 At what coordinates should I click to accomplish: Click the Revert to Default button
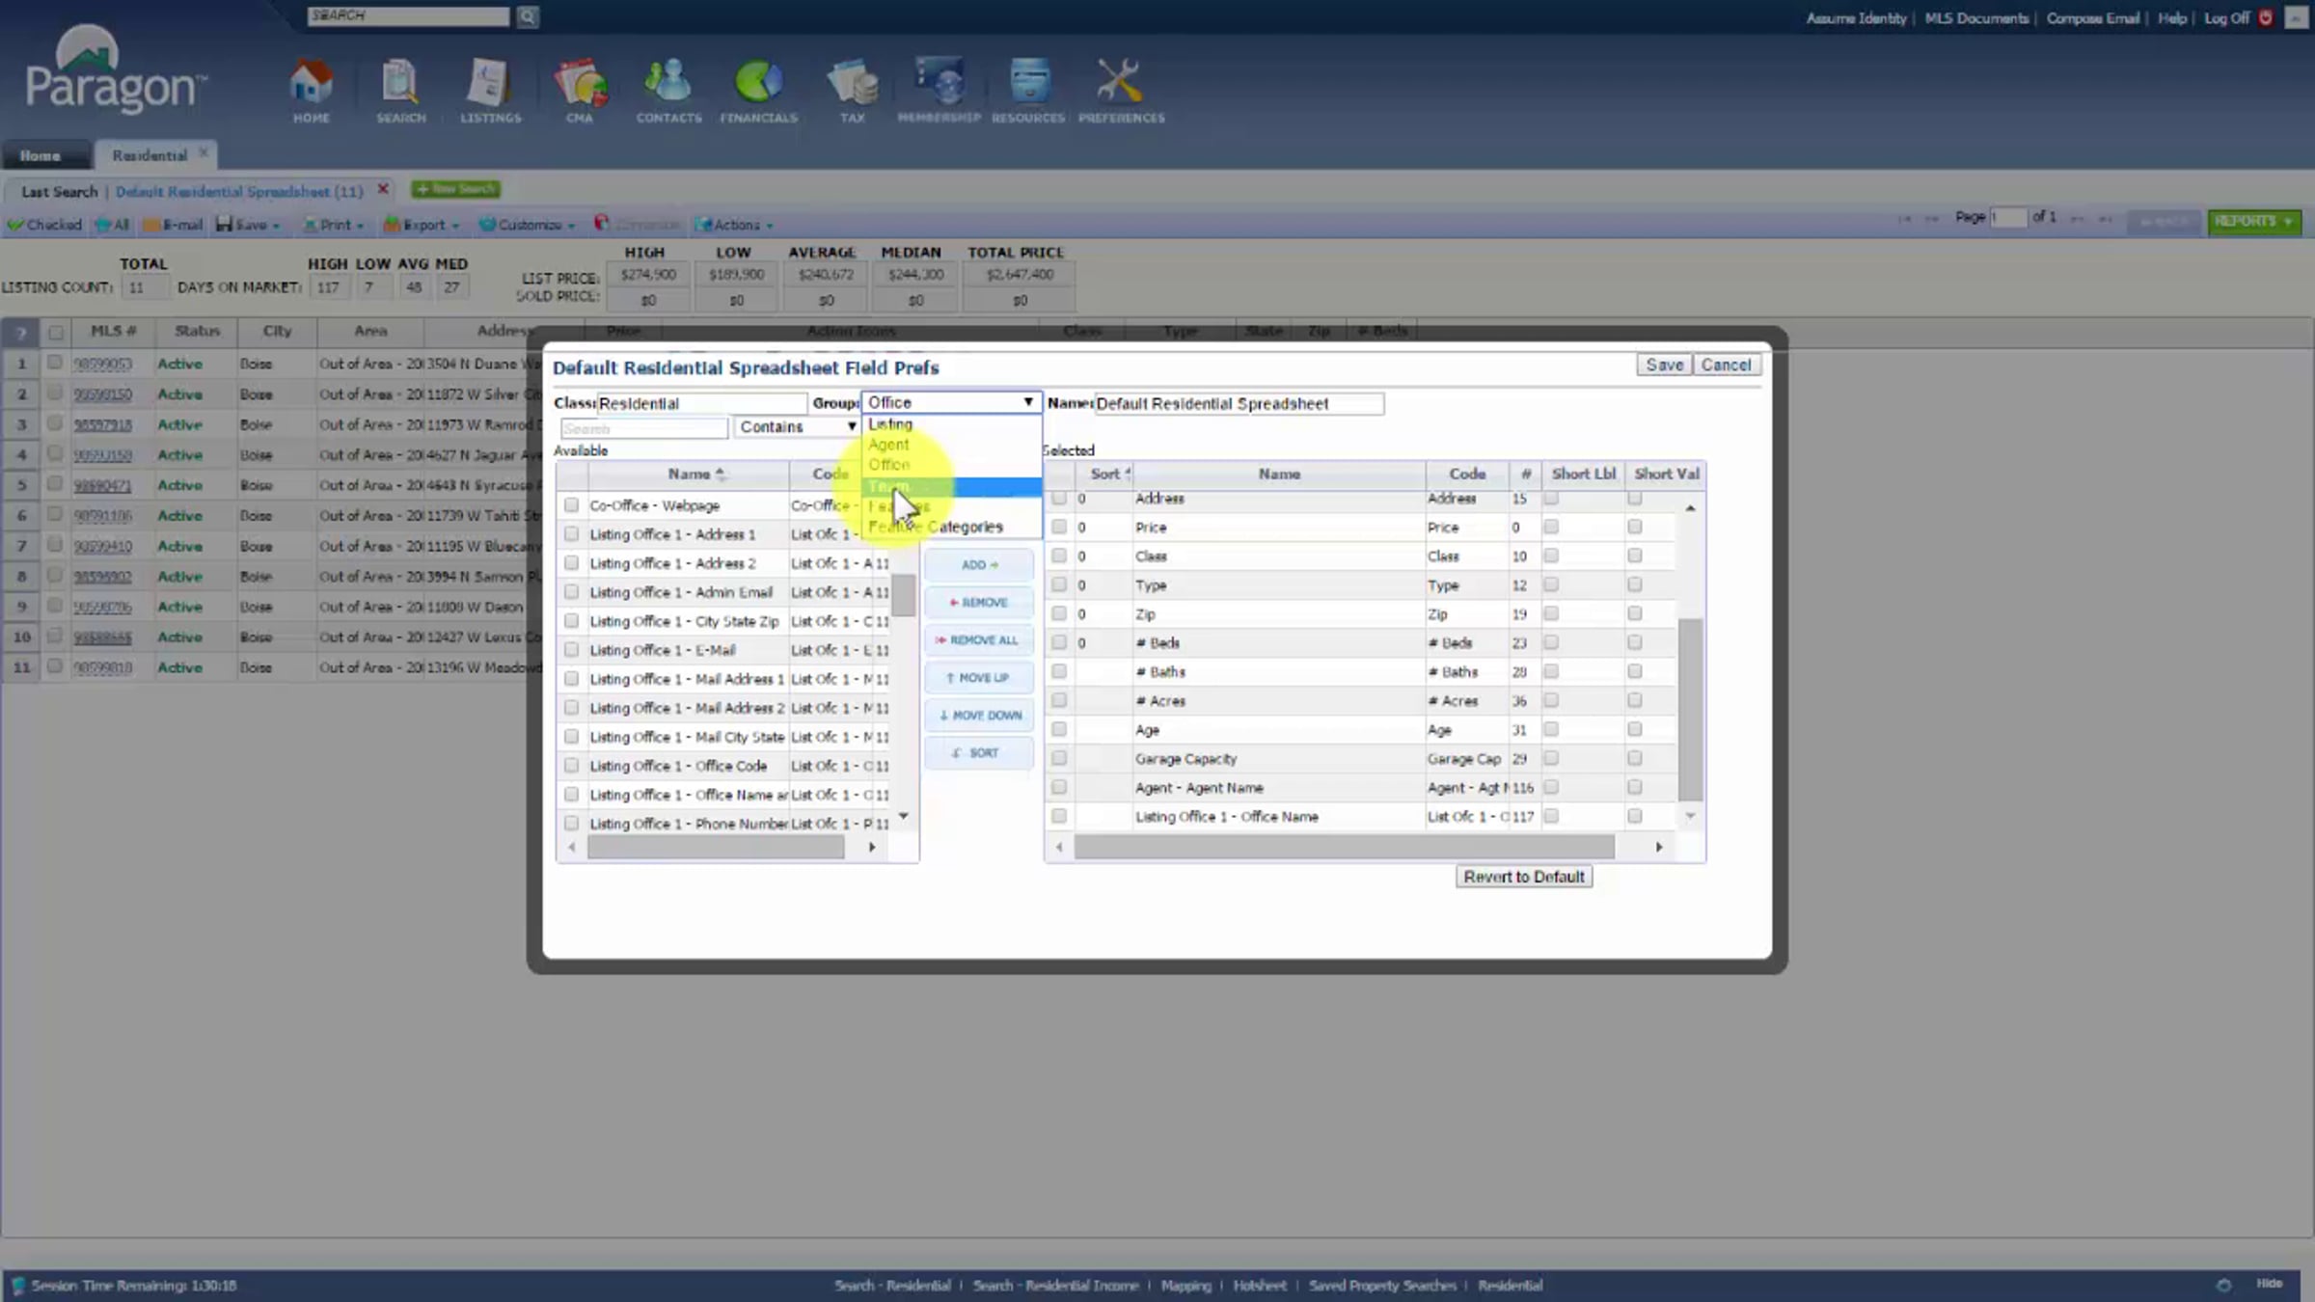click(x=1523, y=877)
